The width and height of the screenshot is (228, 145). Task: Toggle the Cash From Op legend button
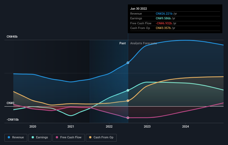101,138
